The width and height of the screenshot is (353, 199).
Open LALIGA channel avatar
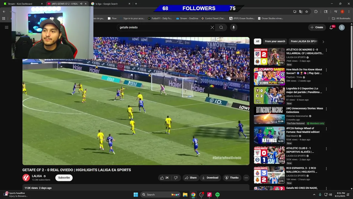pos(26,178)
